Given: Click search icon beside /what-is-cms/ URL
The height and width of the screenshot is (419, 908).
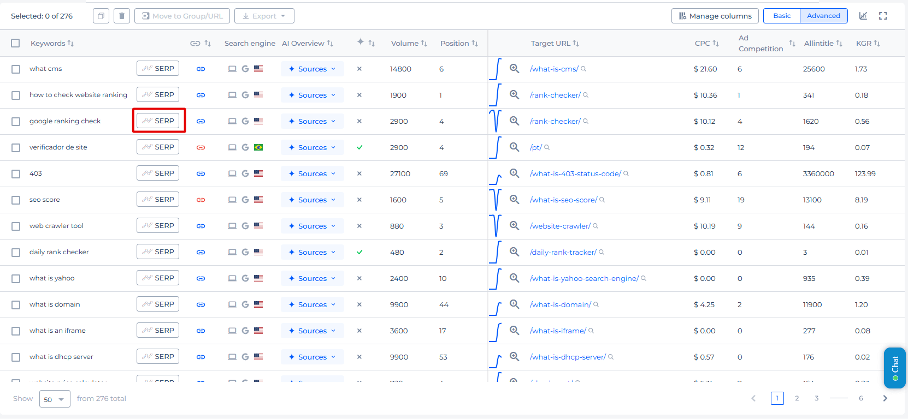Looking at the screenshot, I should tap(583, 69).
